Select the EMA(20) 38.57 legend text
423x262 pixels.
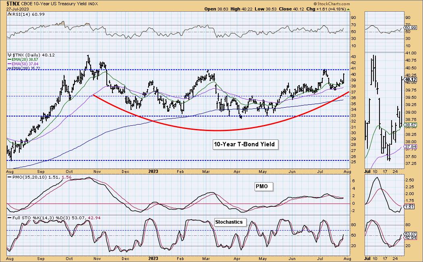25,59
